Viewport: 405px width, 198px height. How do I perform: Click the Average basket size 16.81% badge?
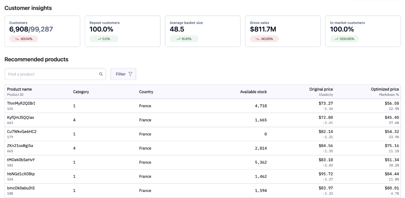pos(184,39)
